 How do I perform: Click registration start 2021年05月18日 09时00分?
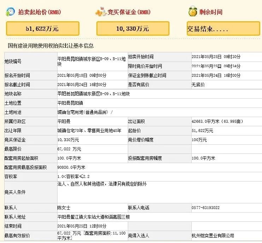[82, 75]
